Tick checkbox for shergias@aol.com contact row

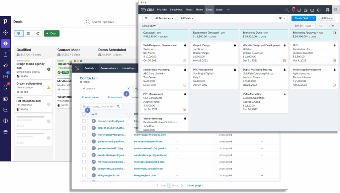point(84,175)
